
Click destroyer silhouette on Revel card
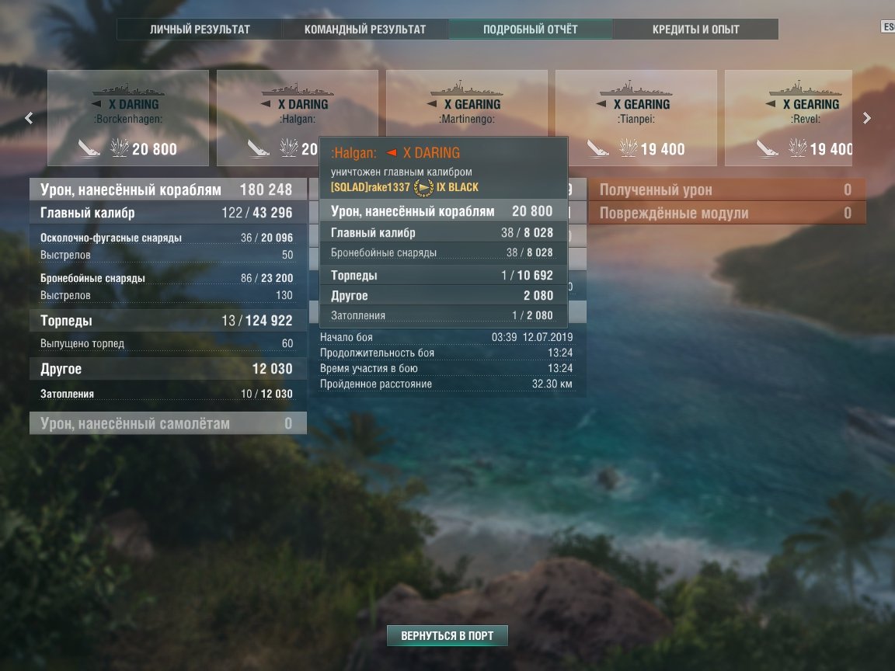(x=805, y=89)
